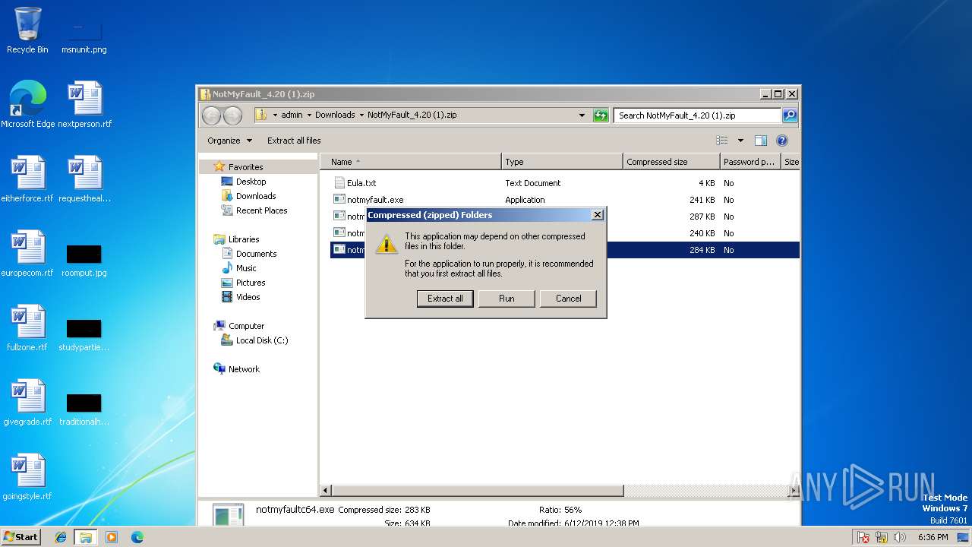The image size is (972, 547).
Task: Click Explorer forward navigation arrow
Action: [232, 115]
